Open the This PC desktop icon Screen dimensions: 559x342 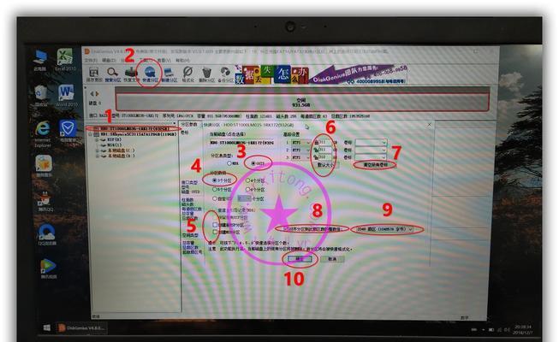(x=40, y=60)
